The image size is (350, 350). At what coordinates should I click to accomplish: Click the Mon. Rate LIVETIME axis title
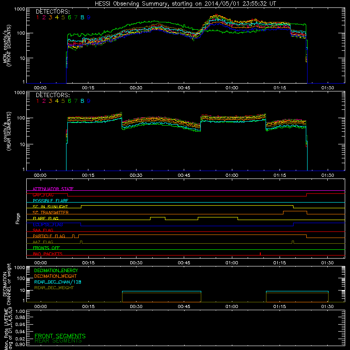tap(8, 329)
